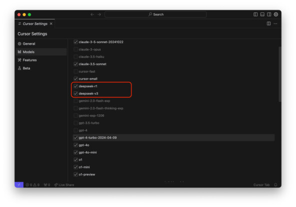Enable gemini-2.0-flash-thinking-exp model
Screen dimensions: 296x207
pos(75,108)
